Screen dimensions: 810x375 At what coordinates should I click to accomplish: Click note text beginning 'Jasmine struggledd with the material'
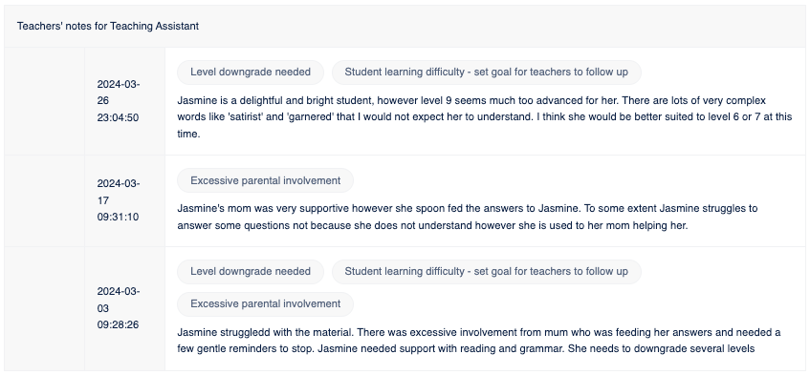click(x=479, y=341)
